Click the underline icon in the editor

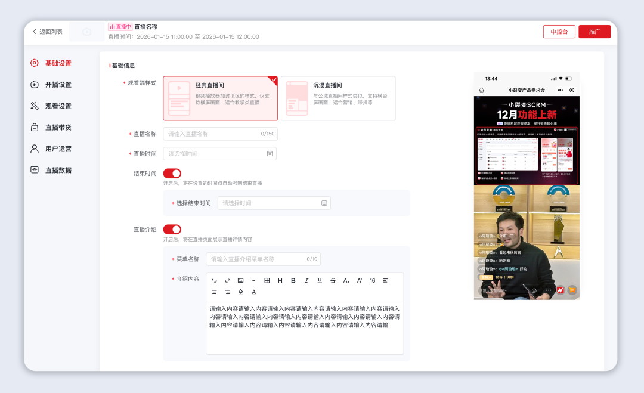pyautogui.click(x=320, y=281)
